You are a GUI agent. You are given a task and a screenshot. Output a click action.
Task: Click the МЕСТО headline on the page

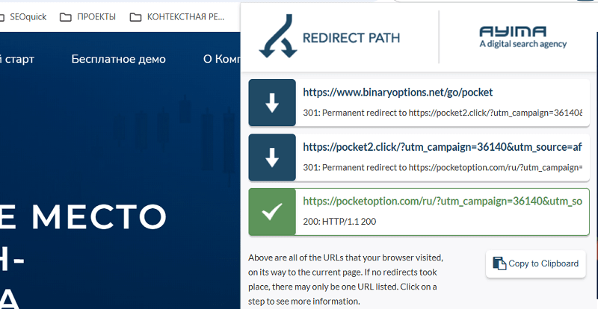99,216
